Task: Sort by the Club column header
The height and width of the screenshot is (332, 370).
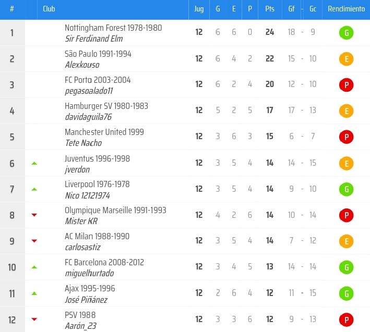Action: point(49,9)
